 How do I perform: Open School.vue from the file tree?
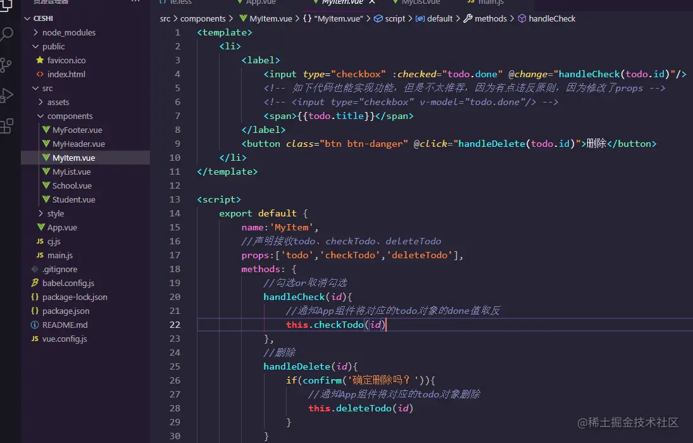click(72, 185)
